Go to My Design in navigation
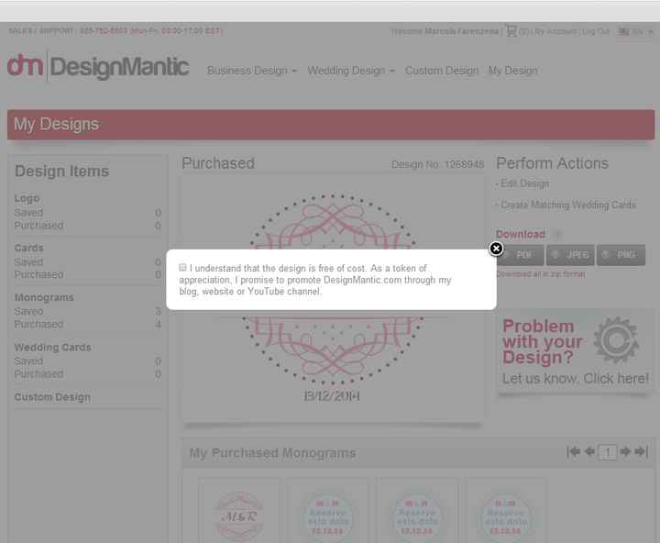 513,71
